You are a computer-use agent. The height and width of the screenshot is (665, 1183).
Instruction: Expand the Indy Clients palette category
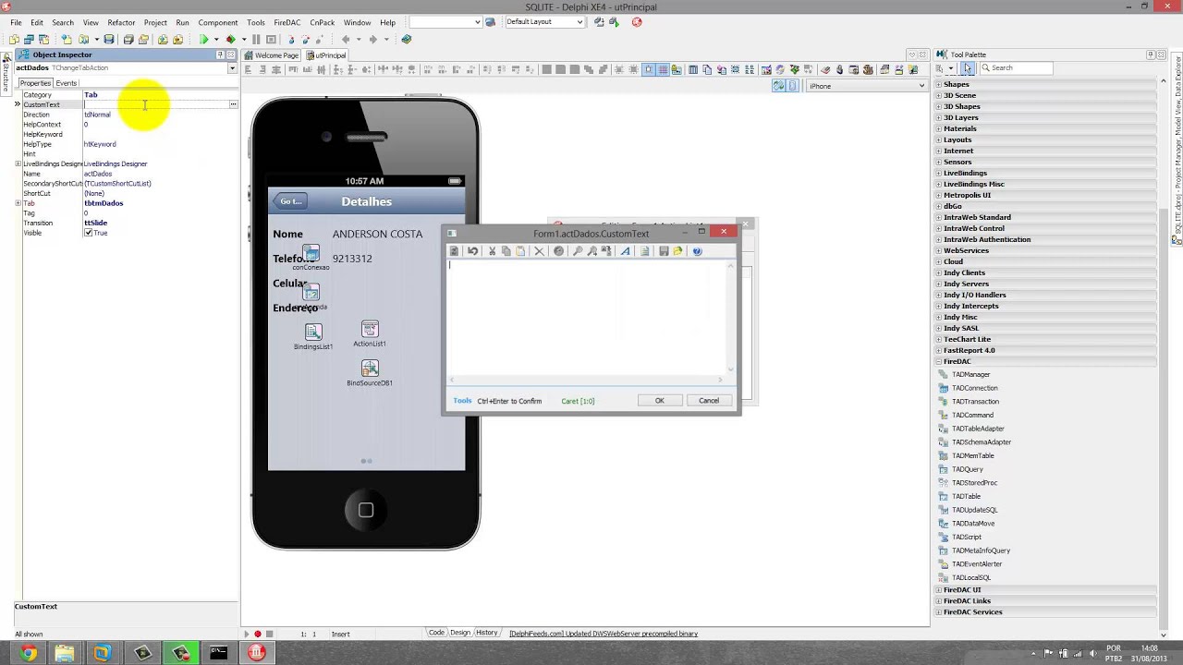tap(939, 272)
